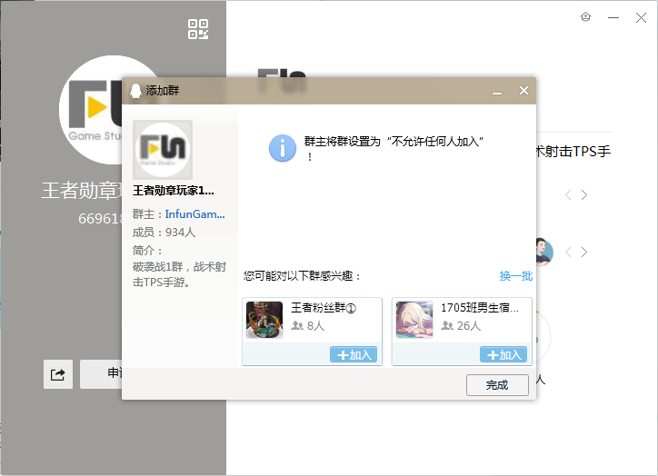658x476 pixels.
Task: Open the 1705班男生宿... group avatar
Action: 414,320
